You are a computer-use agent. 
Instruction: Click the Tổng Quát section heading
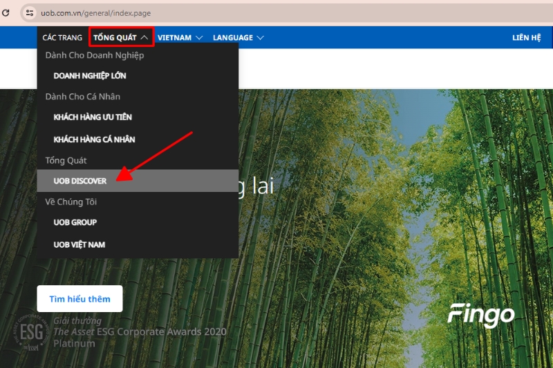pyautogui.click(x=66, y=161)
